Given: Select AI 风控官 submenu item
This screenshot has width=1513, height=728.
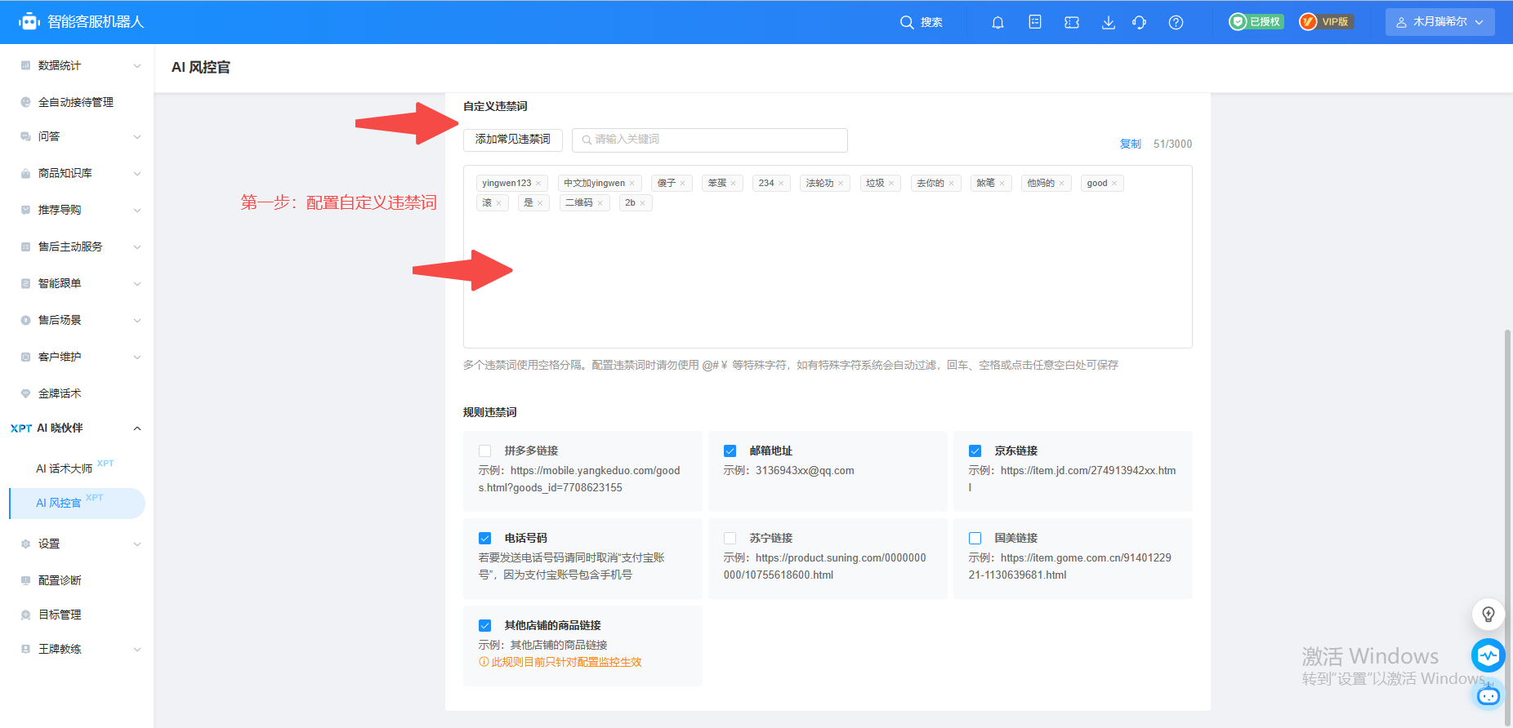Looking at the screenshot, I should coord(77,503).
